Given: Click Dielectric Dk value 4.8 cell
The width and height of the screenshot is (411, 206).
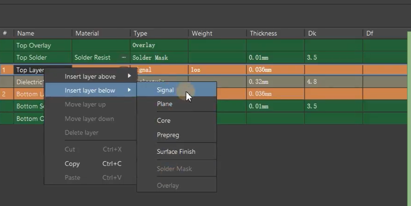Looking at the screenshot, I should (312, 82).
